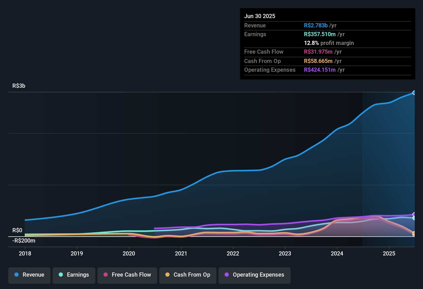Click the R$2.783b Revenue value link

click(x=315, y=25)
